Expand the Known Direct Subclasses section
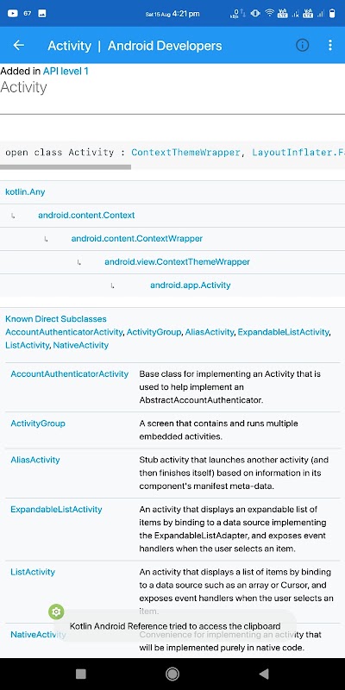 pos(56,319)
